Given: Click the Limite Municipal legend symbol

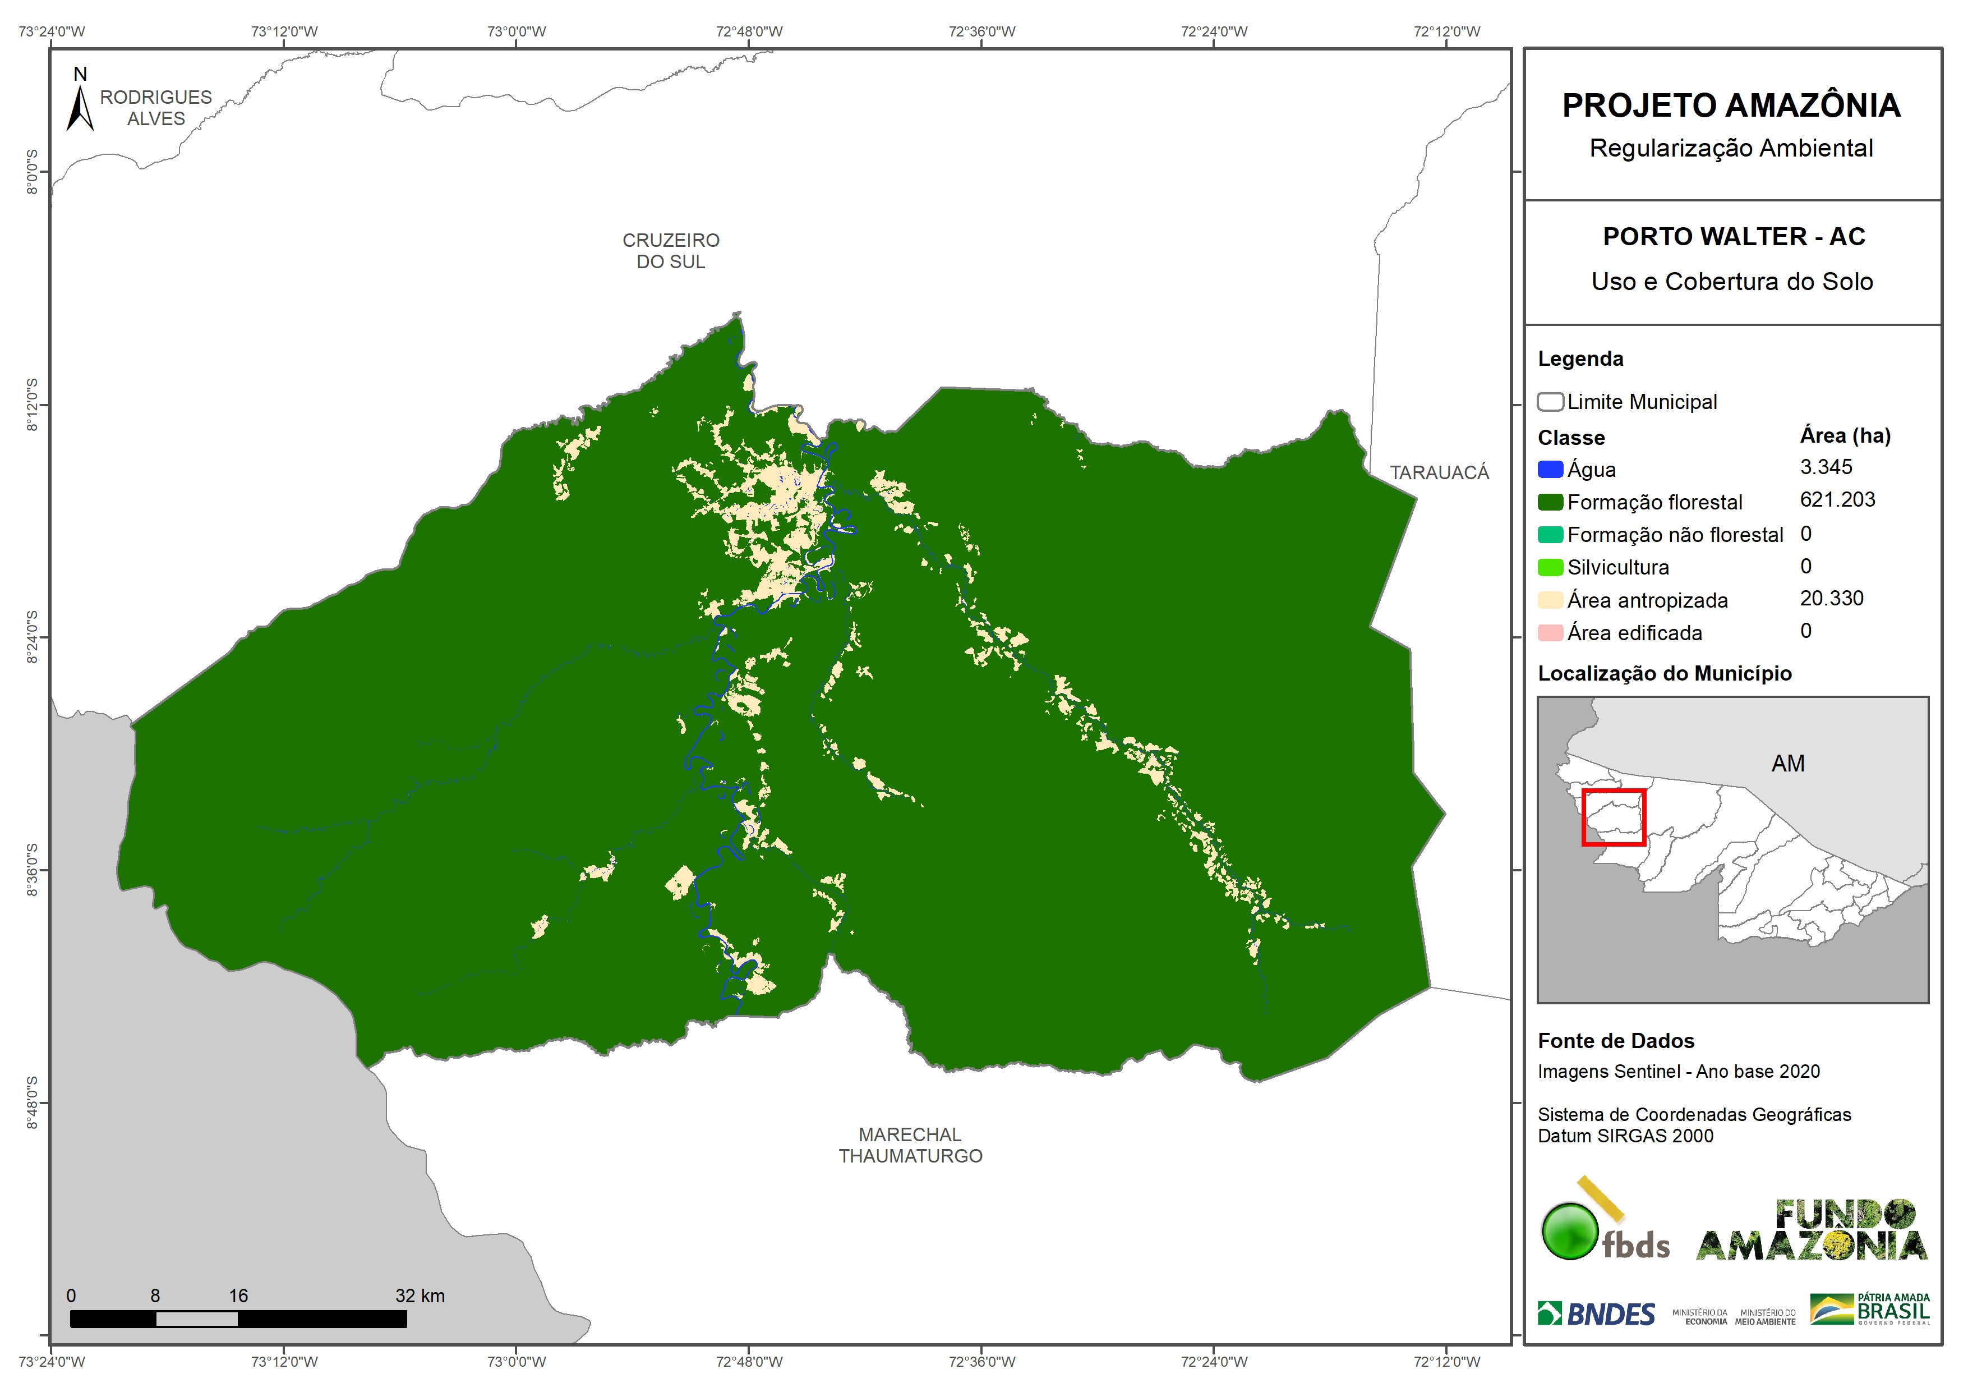Looking at the screenshot, I should pos(1550,401).
